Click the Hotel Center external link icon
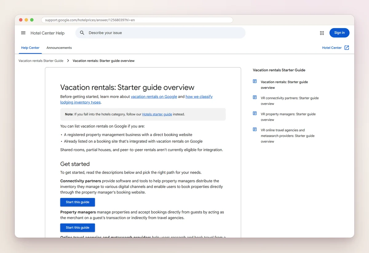The height and width of the screenshot is (253, 369). pyautogui.click(x=347, y=48)
